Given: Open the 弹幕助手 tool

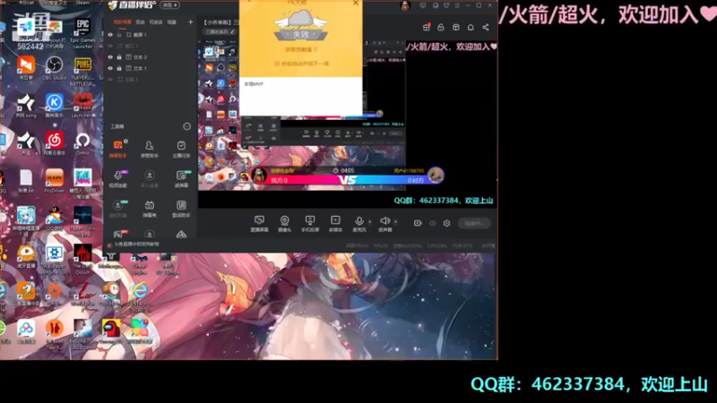Looking at the screenshot, I should (118, 149).
